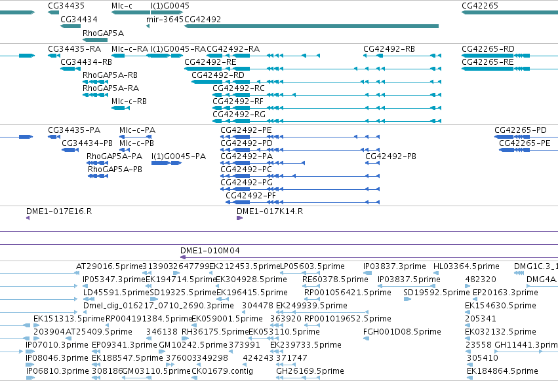Image resolution: width=558 pixels, height=381 pixels.
Task: Select EST EK154630.5prime
Action: tap(468, 312)
